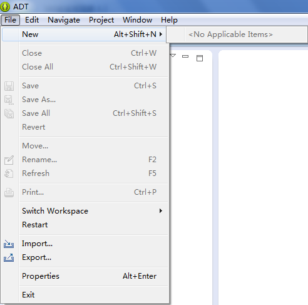Click the Save As disk icon
Screen dimensions: 308x305
9,100
